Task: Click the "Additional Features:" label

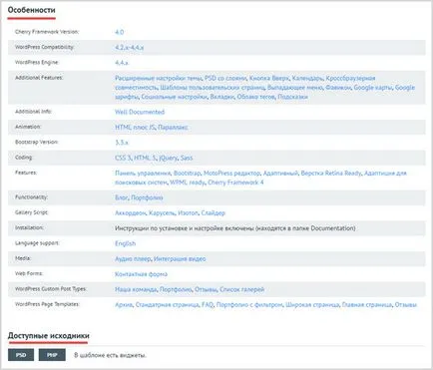Action: pos(39,78)
